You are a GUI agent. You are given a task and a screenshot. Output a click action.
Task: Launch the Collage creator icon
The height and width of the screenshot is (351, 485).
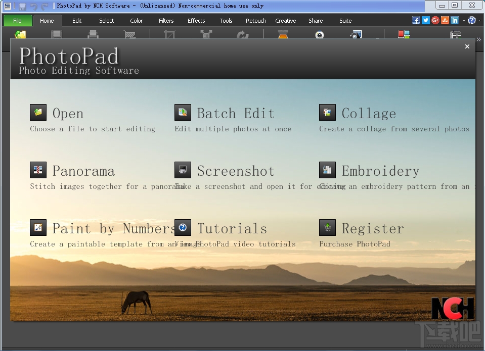pyautogui.click(x=327, y=113)
